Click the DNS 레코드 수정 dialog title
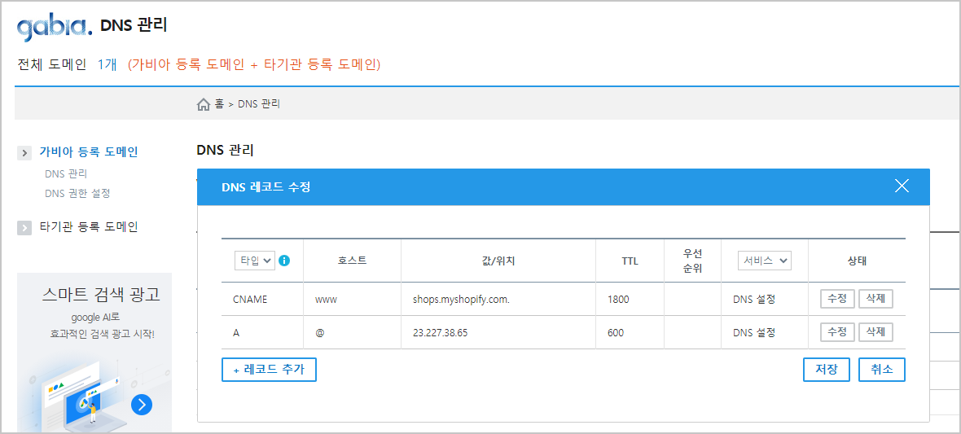Screen dimensions: 961x434 point(266,187)
